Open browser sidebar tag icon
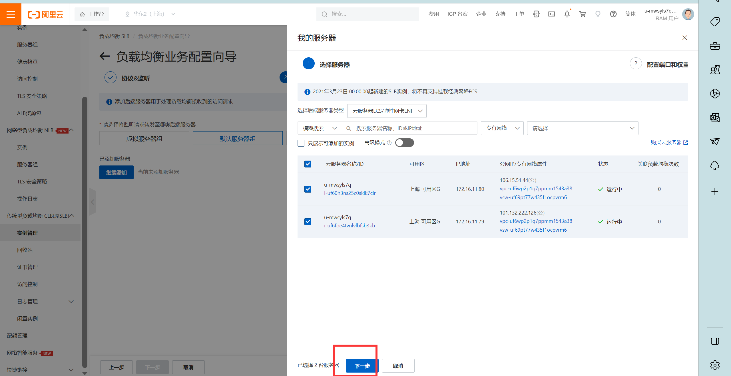This screenshot has width=731, height=376. [x=715, y=22]
